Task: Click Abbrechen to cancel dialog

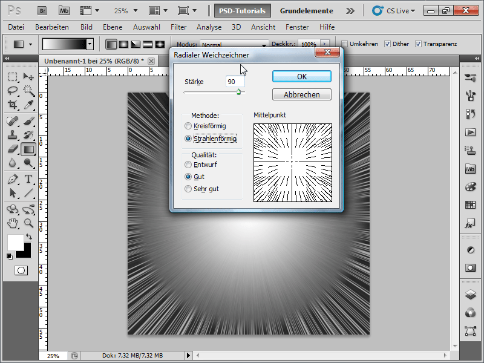Action: pos(302,94)
